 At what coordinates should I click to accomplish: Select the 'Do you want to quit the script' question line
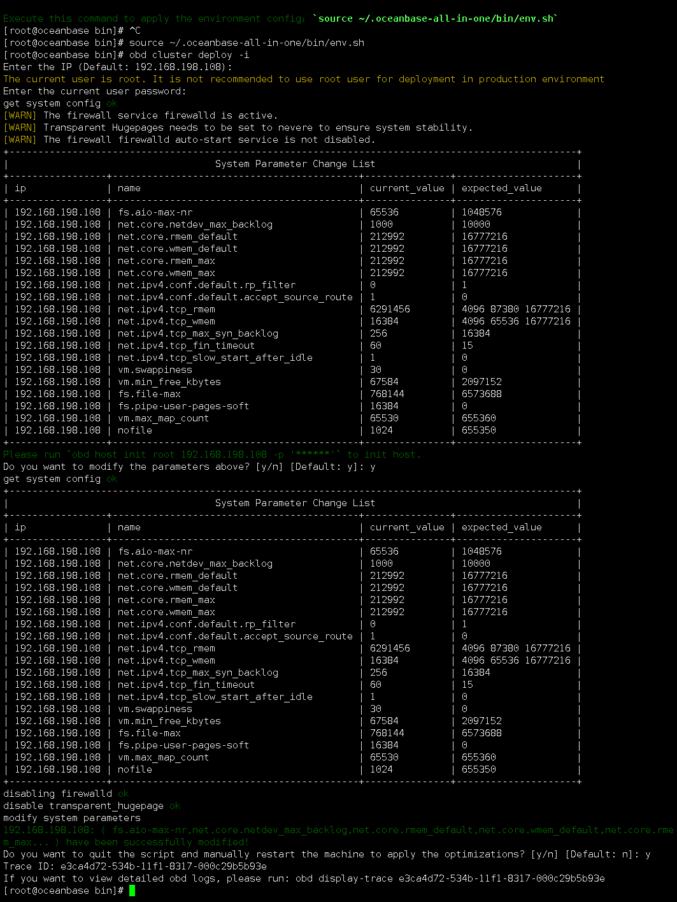(x=327, y=854)
